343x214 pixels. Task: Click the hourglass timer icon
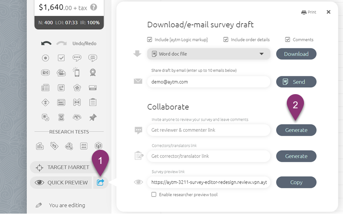click(x=61, y=117)
